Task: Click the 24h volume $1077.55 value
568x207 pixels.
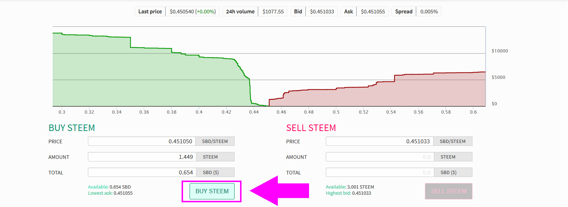Action: click(x=273, y=12)
